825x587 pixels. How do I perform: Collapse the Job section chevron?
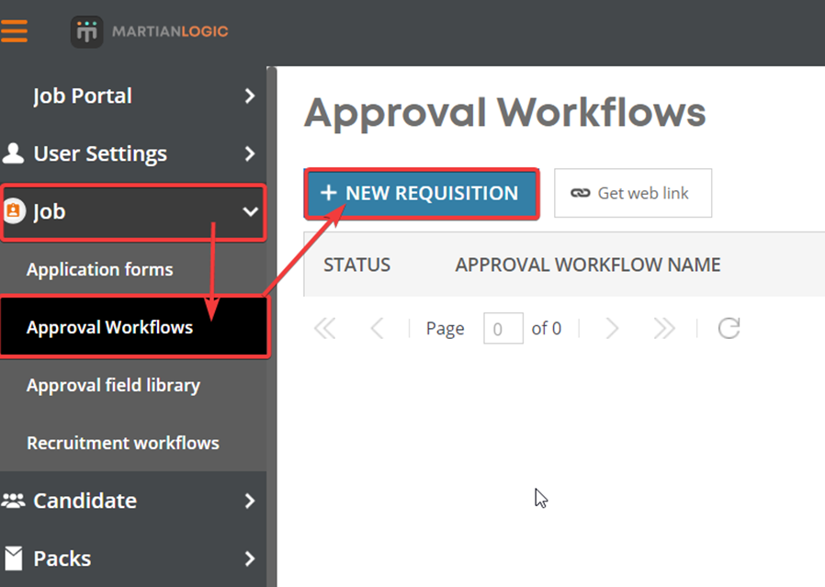(x=250, y=211)
